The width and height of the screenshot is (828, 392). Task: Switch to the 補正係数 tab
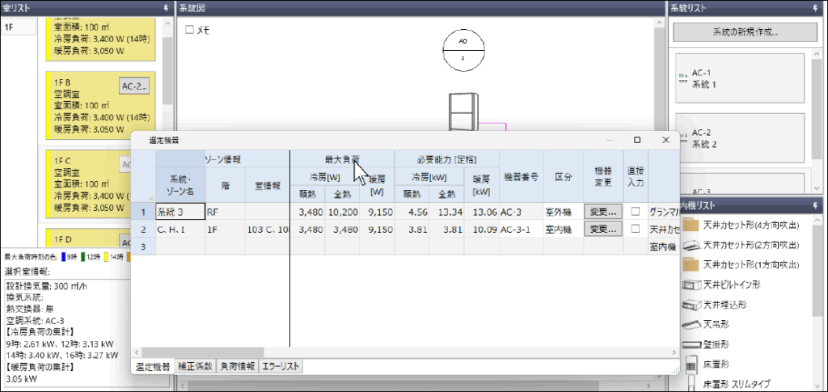point(196,366)
